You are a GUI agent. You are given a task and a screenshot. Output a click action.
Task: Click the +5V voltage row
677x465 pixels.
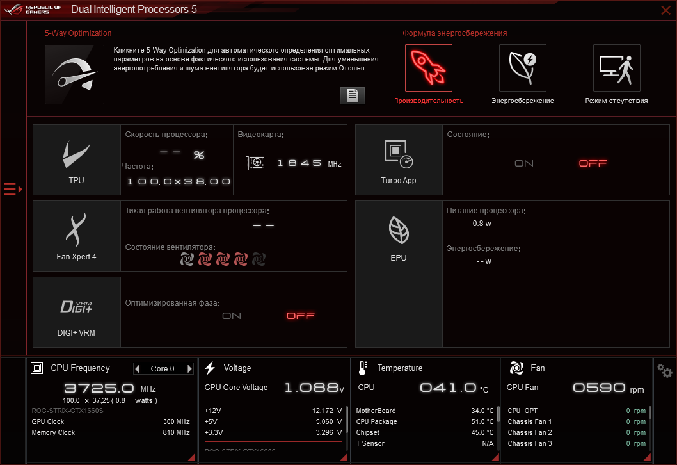(273, 422)
